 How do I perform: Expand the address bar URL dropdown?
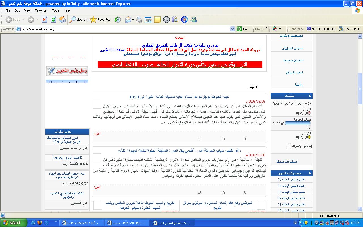[x=232, y=29]
